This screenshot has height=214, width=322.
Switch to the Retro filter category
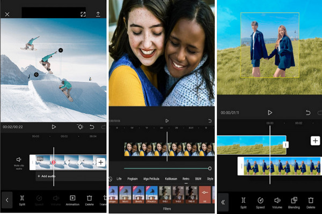pyautogui.click(x=186, y=179)
